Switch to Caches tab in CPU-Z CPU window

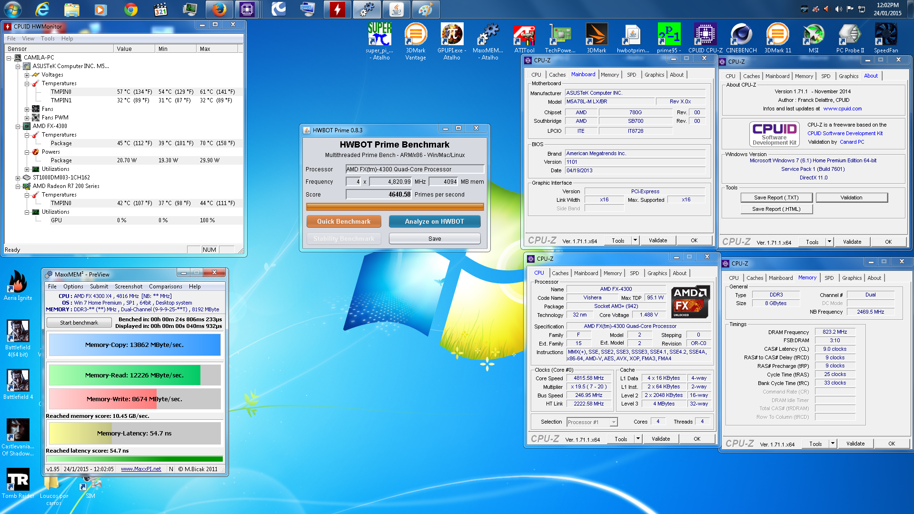click(x=560, y=273)
